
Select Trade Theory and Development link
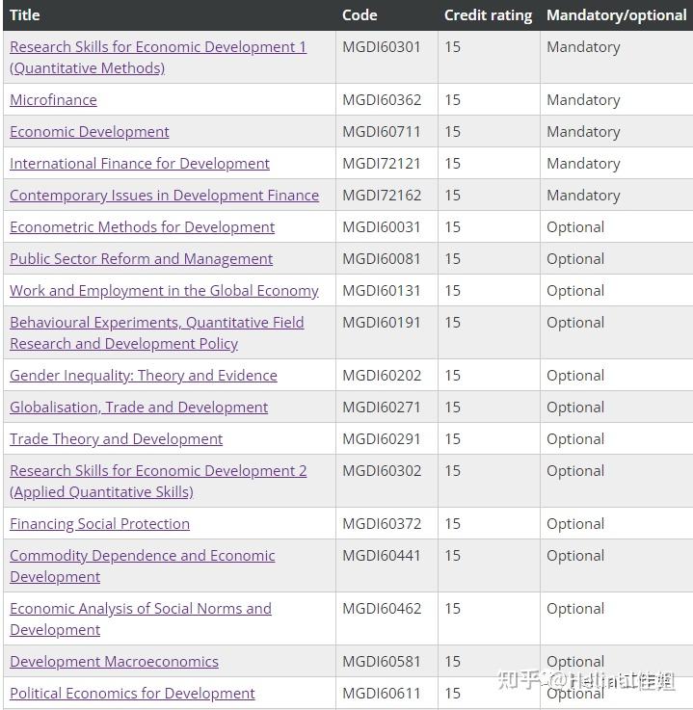[x=116, y=439]
